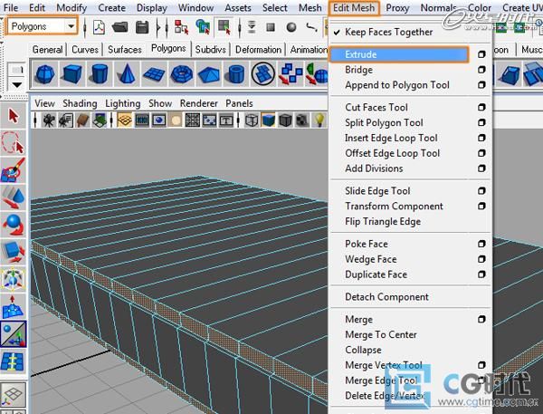The width and height of the screenshot is (543, 414).
Task: Open Duplicate Face option box
Action: click(481, 274)
